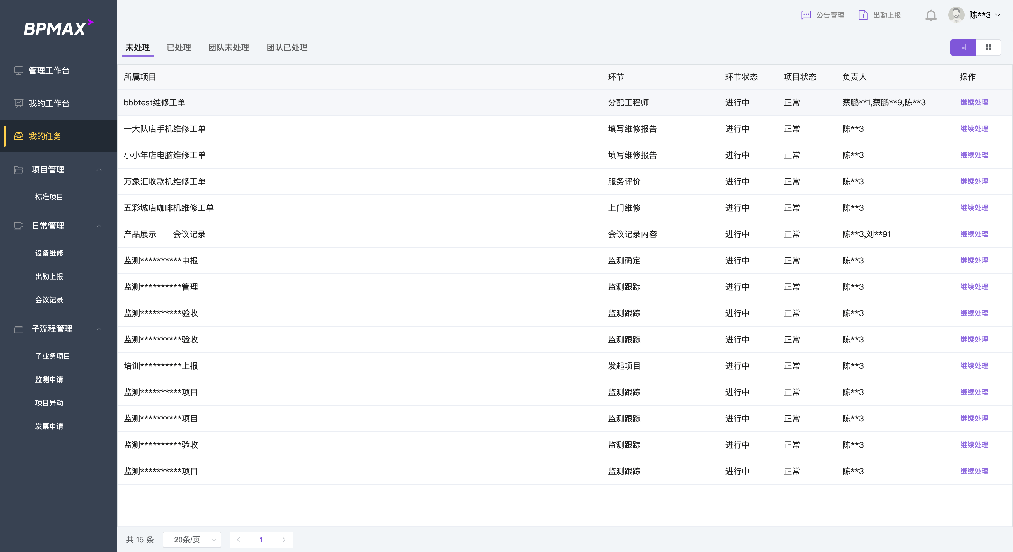Click 出勤上报 link in header
1013x552 pixels.
click(x=887, y=15)
